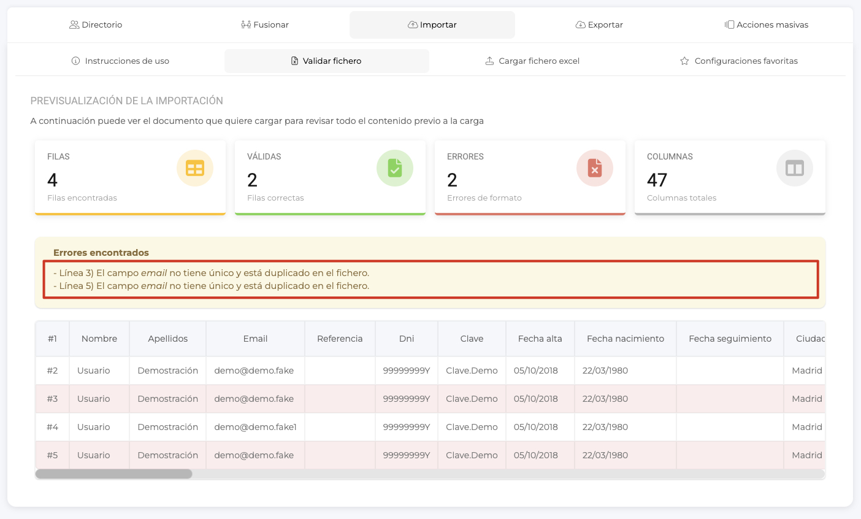This screenshot has width=861, height=519.
Task: Click the people icon beside Directorio
Action: coord(74,25)
